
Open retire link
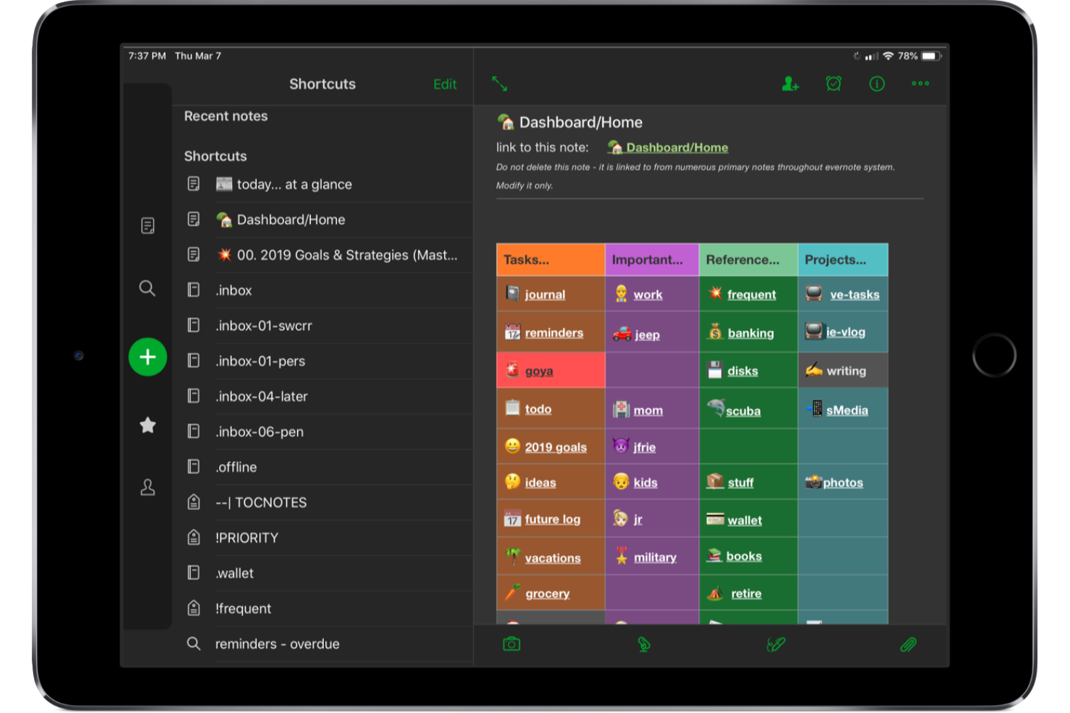point(746,594)
